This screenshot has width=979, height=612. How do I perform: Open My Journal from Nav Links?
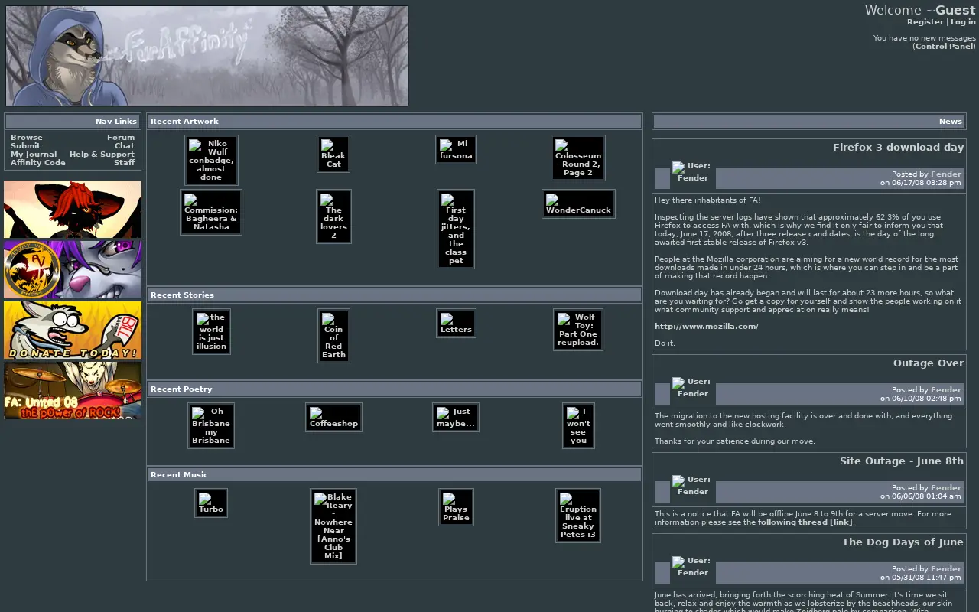pyautogui.click(x=34, y=155)
